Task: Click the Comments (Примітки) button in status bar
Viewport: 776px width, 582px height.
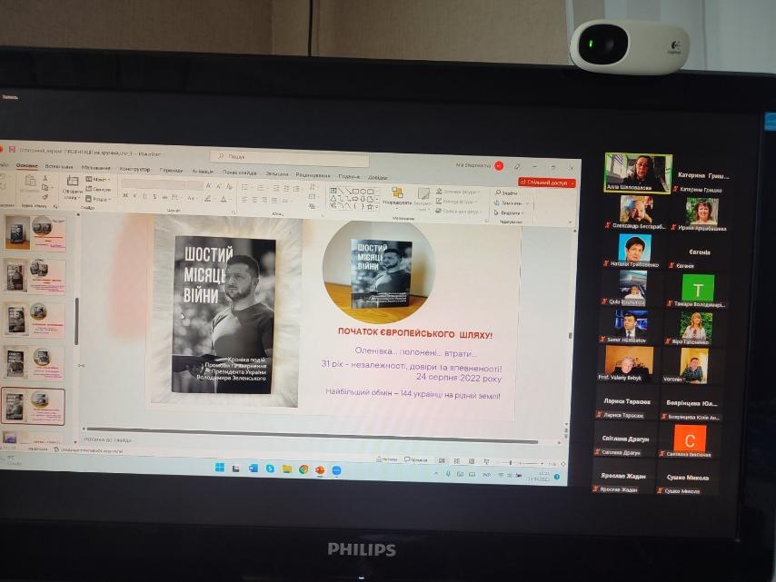Action: coord(416,459)
